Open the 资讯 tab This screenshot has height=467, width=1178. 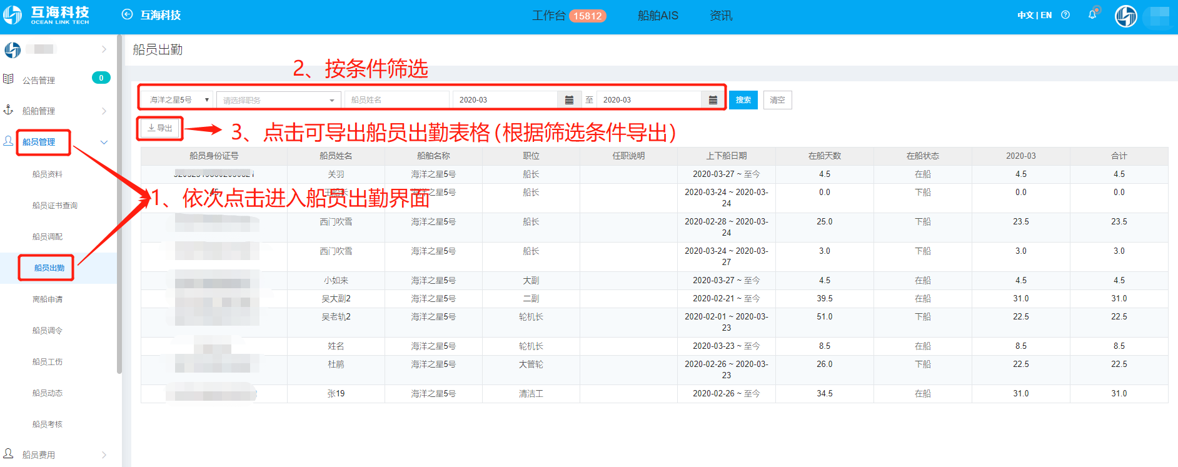click(721, 16)
